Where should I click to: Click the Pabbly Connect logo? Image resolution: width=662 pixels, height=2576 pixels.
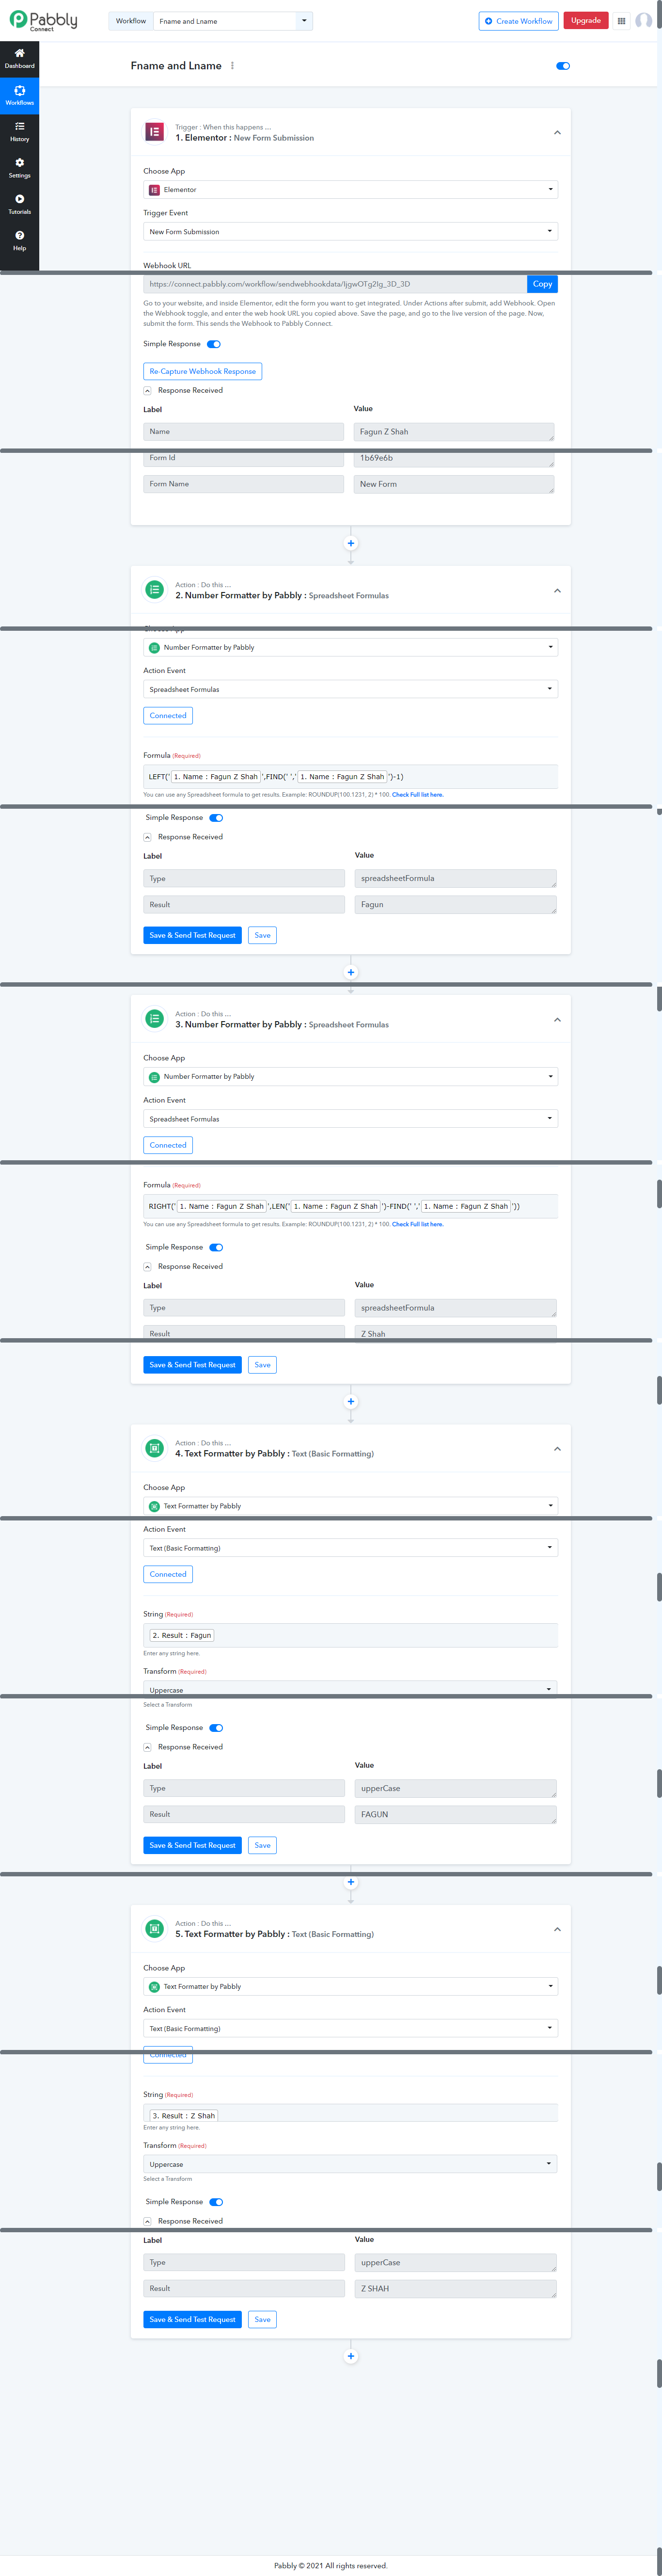(x=43, y=20)
